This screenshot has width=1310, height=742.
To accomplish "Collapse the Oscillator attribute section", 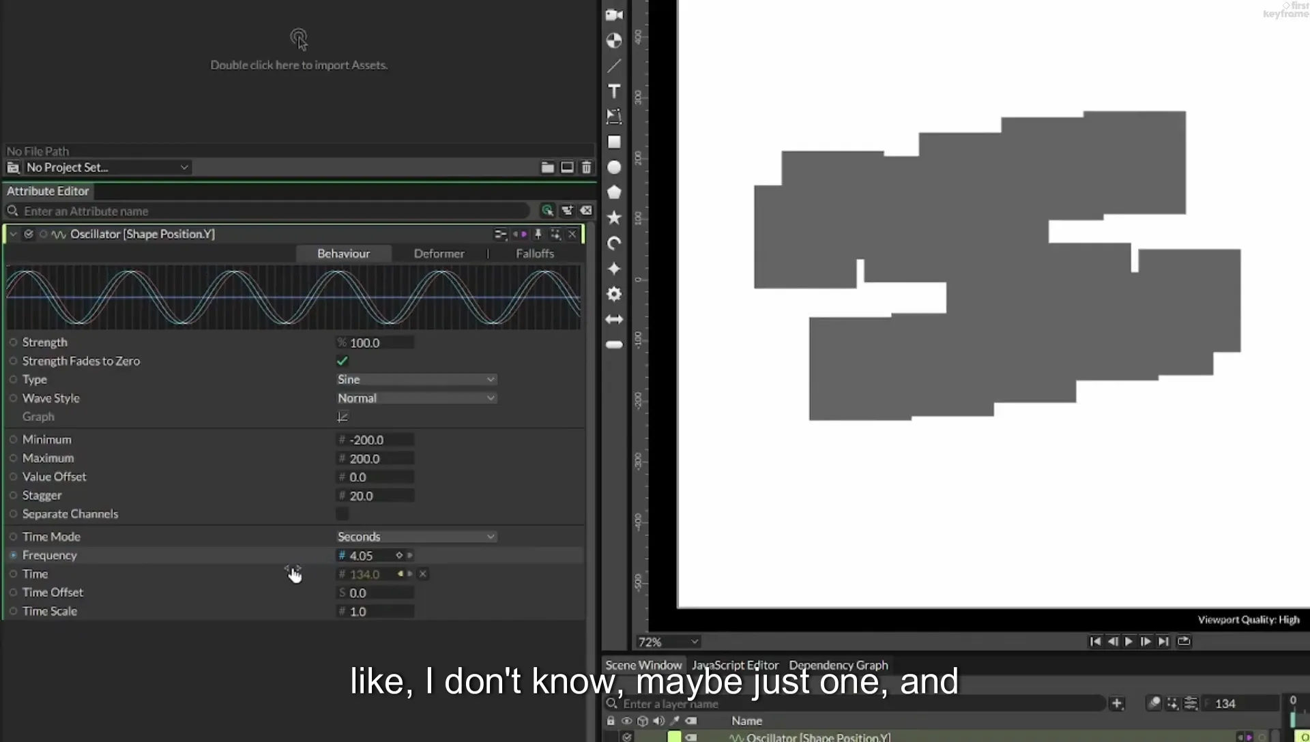I will click(x=13, y=234).
